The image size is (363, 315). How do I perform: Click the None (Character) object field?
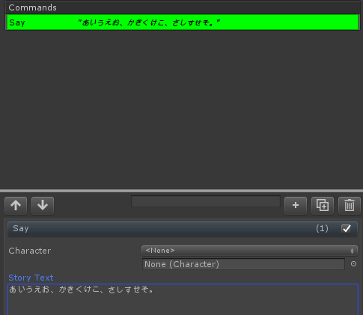click(243, 264)
